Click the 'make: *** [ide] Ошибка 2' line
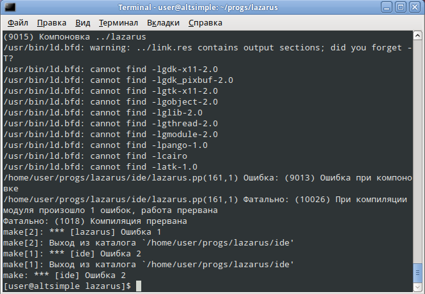This screenshot has width=425, height=294. click(63, 276)
